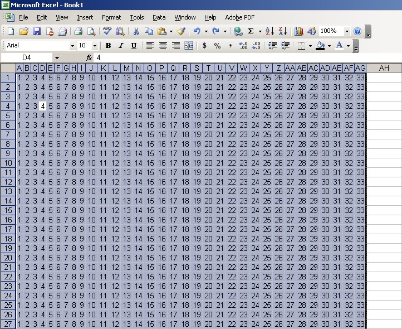Click the Cut scissors icon
Screen dimensions: 402x329
coord(136,31)
